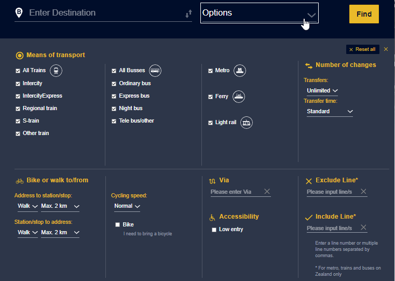Screen dimensions: 395x281
Task: Click the Reset all button
Action: [363, 49]
